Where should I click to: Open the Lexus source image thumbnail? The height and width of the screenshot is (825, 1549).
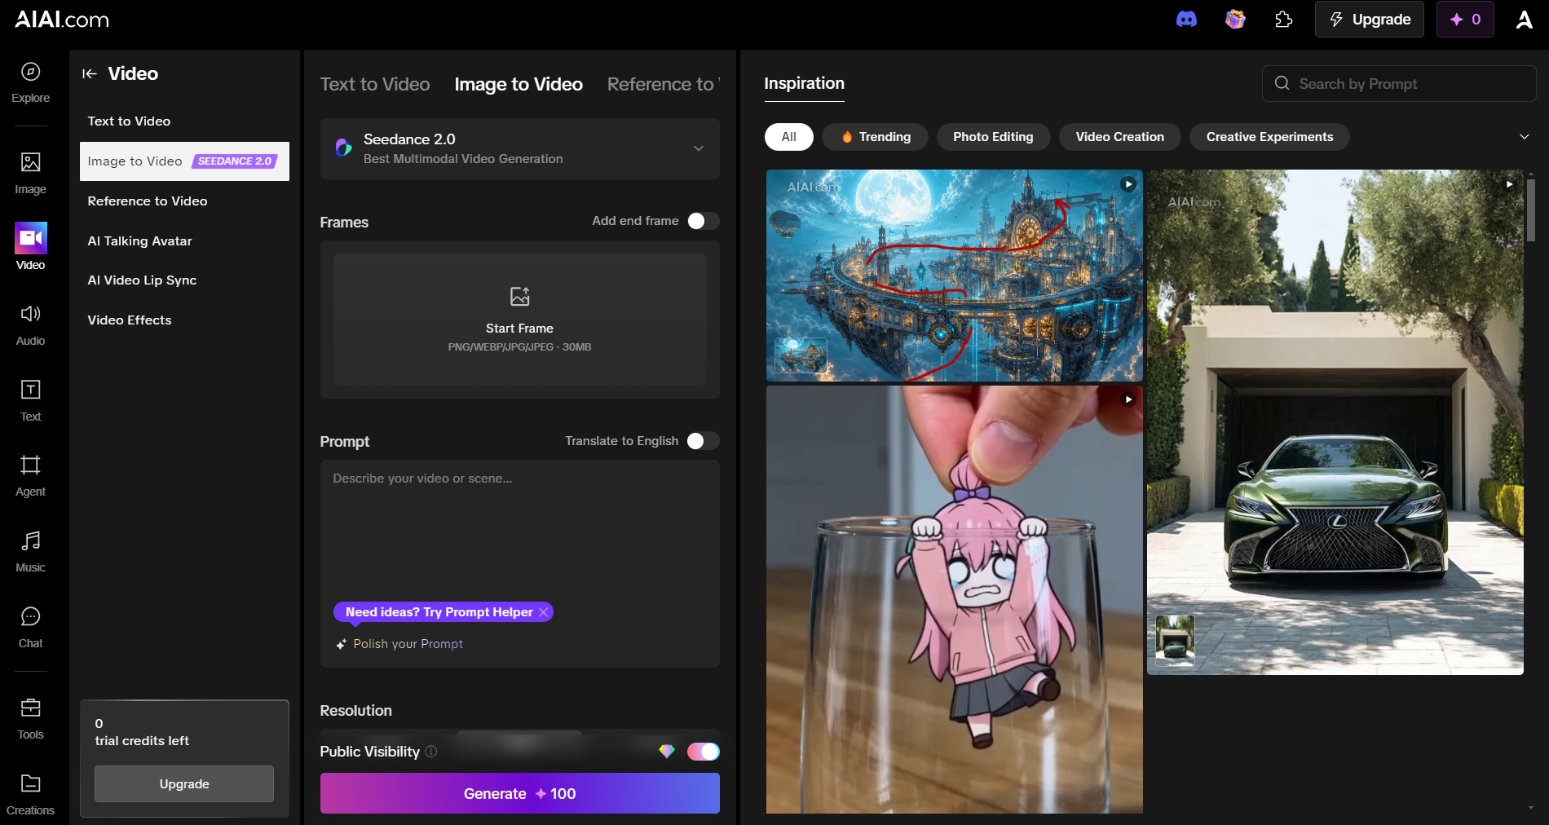(1175, 642)
